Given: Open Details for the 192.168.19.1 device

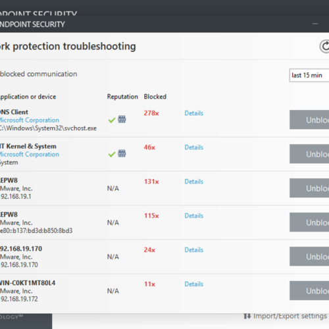Looking at the screenshot, I should click(x=194, y=182).
